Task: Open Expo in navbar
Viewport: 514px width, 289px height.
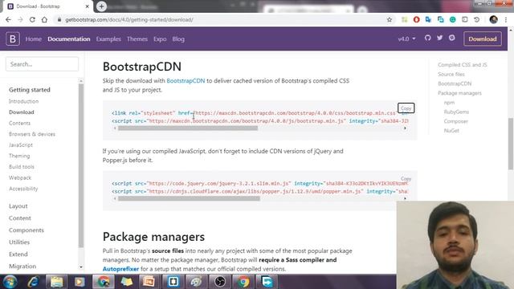Action: [x=160, y=39]
